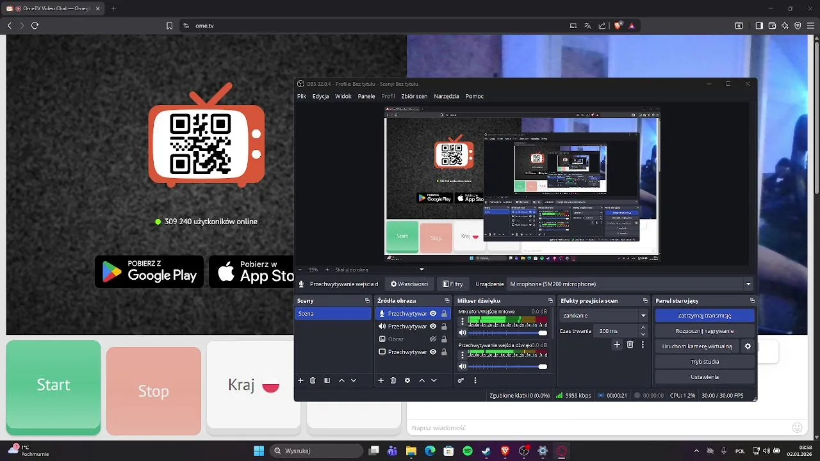Show the hidden Obraz source
This screenshot has width=820, height=461.
[x=433, y=339]
